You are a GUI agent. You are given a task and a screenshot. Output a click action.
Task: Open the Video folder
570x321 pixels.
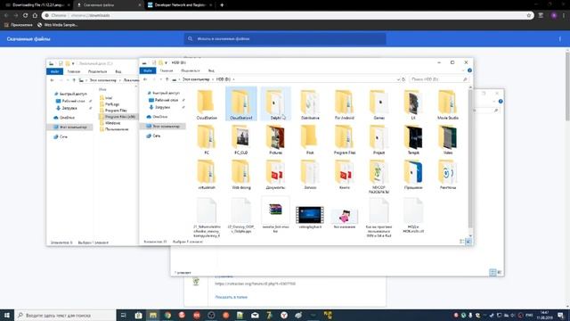point(447,139)
